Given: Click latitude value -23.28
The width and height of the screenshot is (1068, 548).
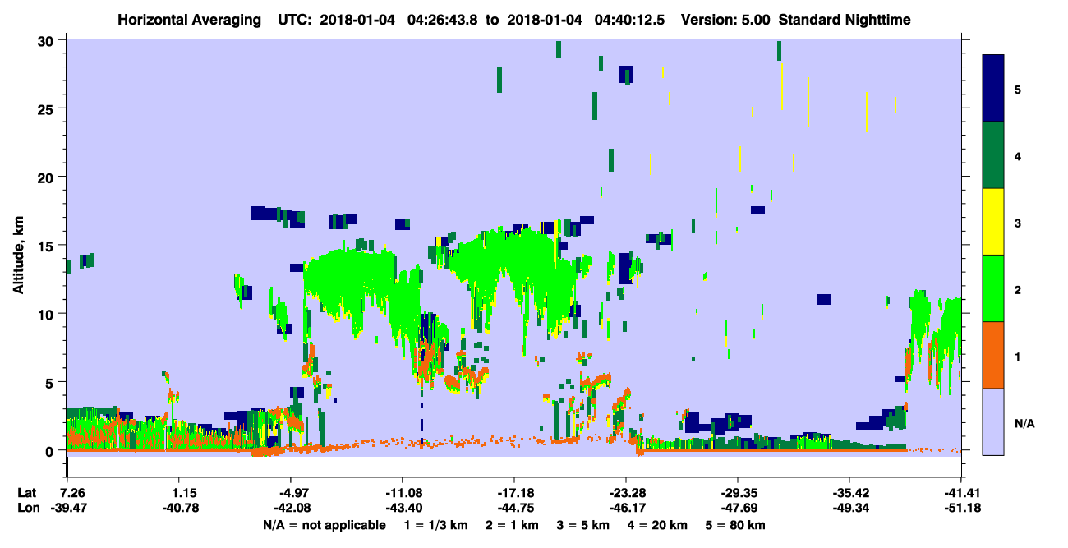Looking at the screenshot, I should (x=625, y=493).
